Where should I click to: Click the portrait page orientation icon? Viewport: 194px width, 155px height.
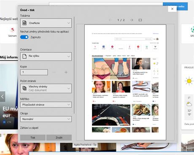pos(24,56)
